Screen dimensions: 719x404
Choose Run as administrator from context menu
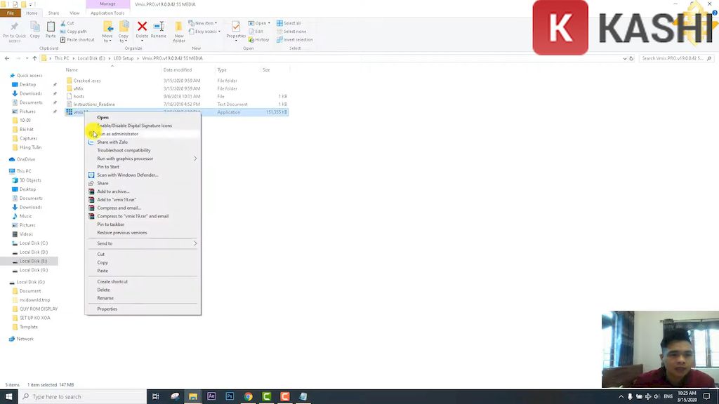click(x=118, y=134)
